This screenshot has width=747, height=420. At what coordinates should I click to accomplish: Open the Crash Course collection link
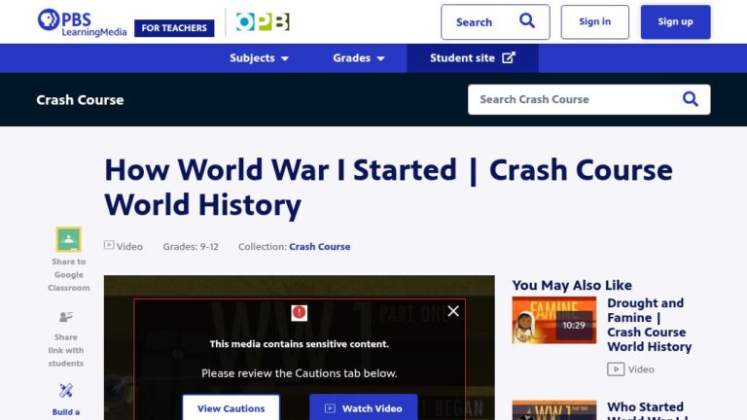pos(320,247)
